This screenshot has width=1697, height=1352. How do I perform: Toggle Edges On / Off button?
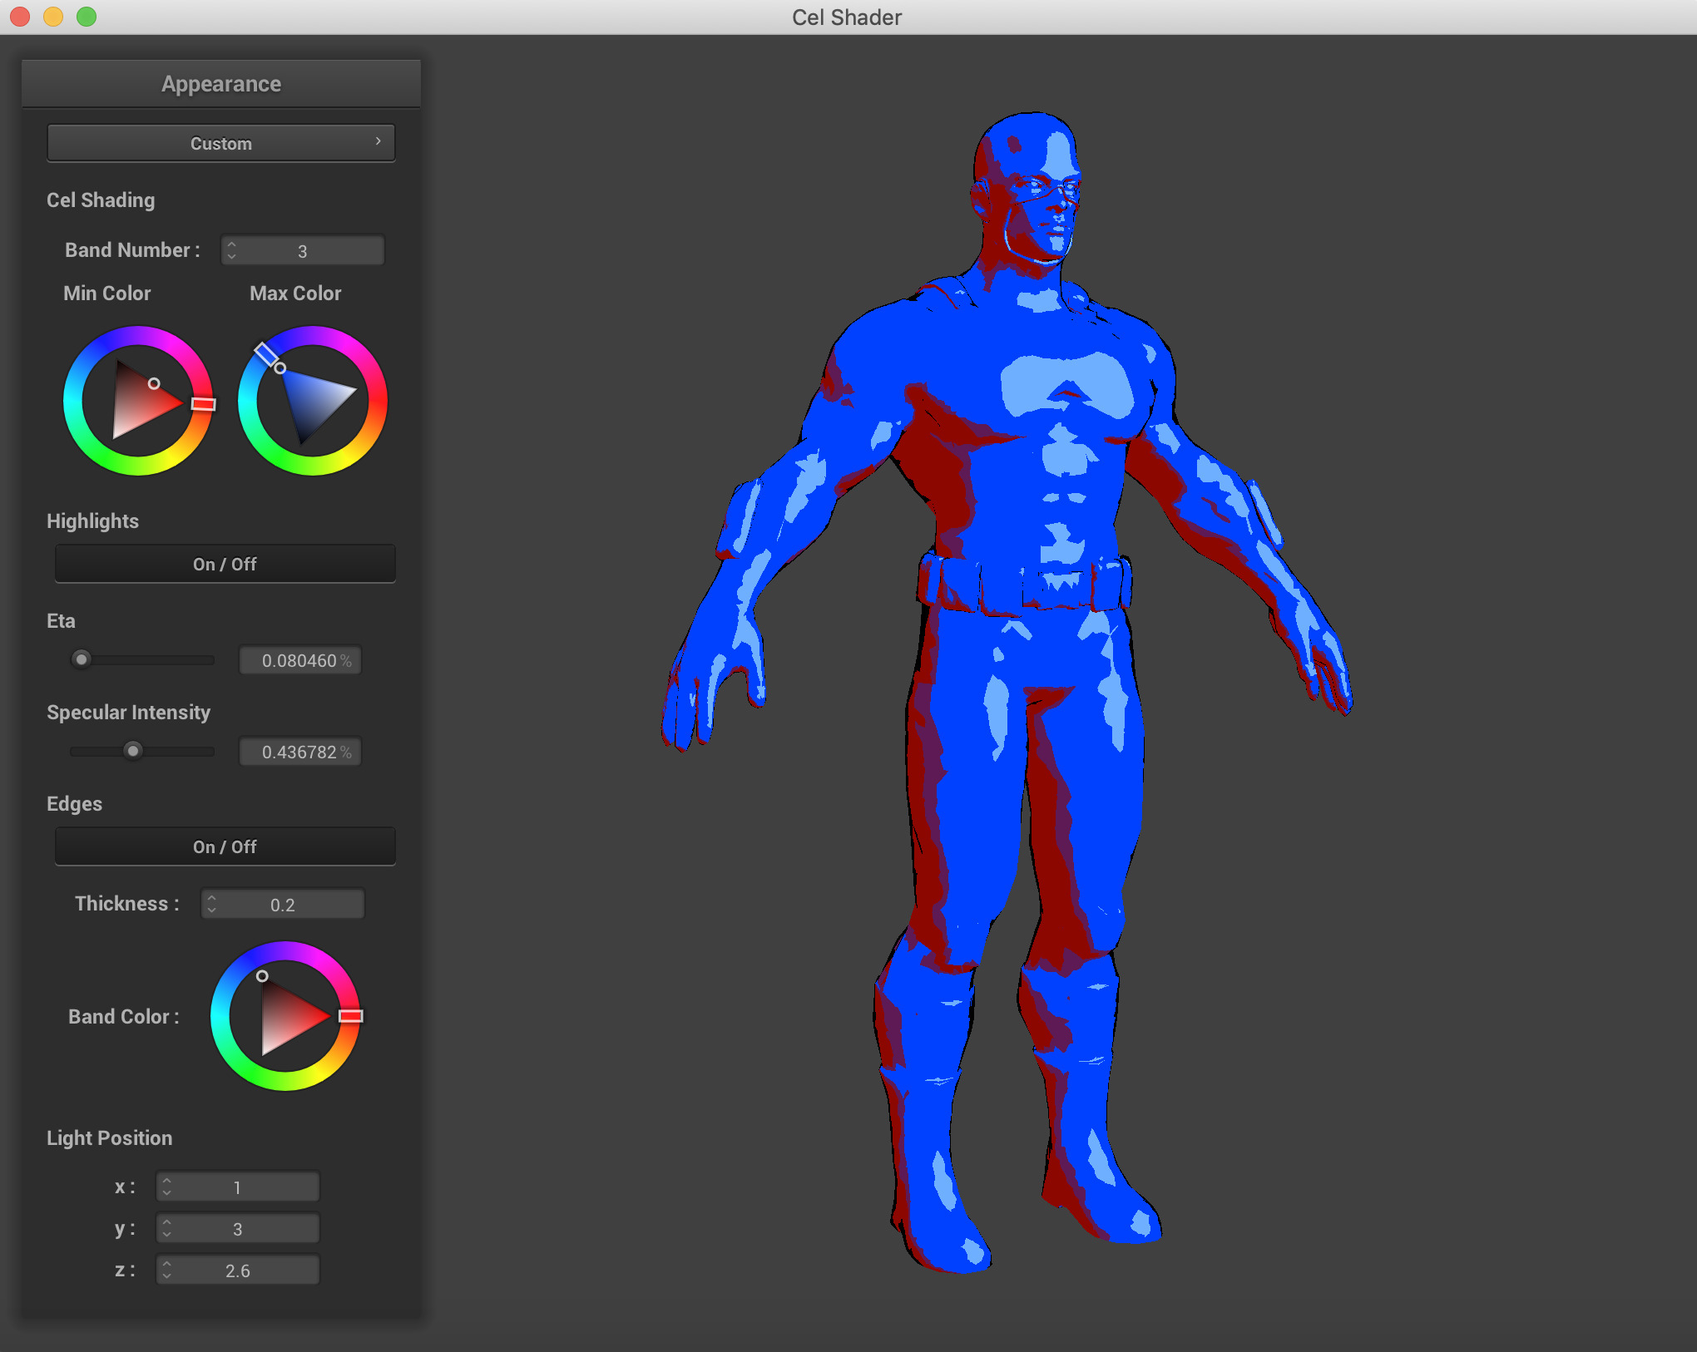point(225,846)
